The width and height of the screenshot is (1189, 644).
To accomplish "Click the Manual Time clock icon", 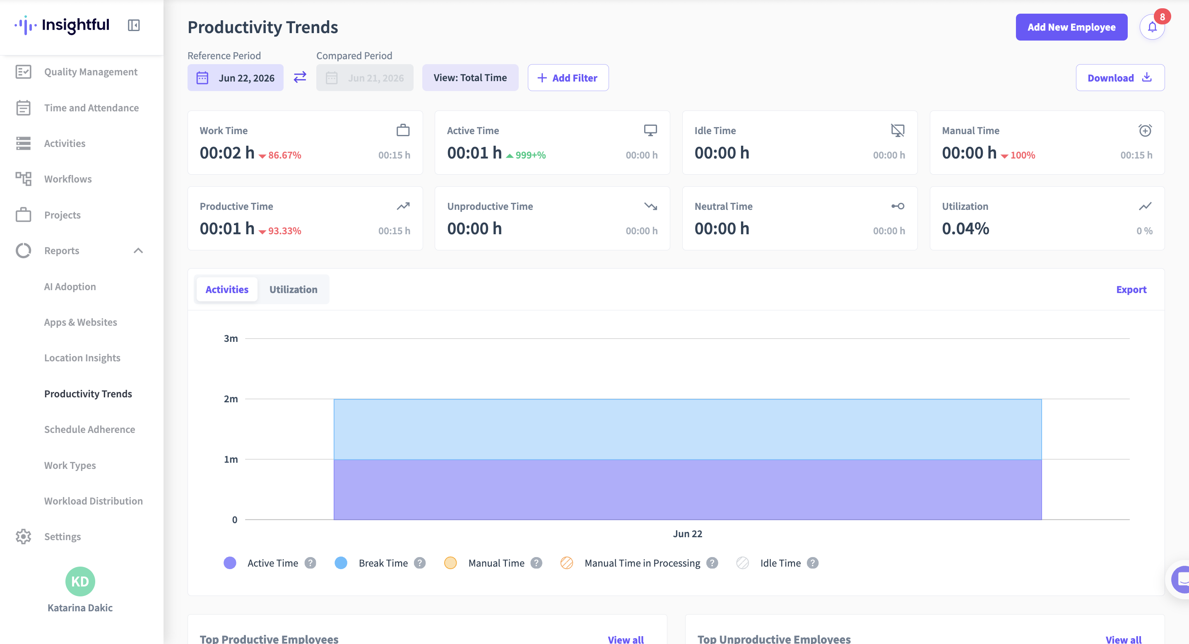I will 1145,130.
